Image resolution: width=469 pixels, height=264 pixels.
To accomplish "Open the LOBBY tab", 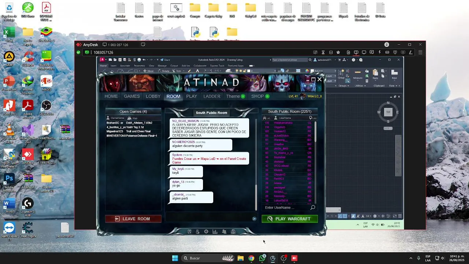I will point(153,96).
